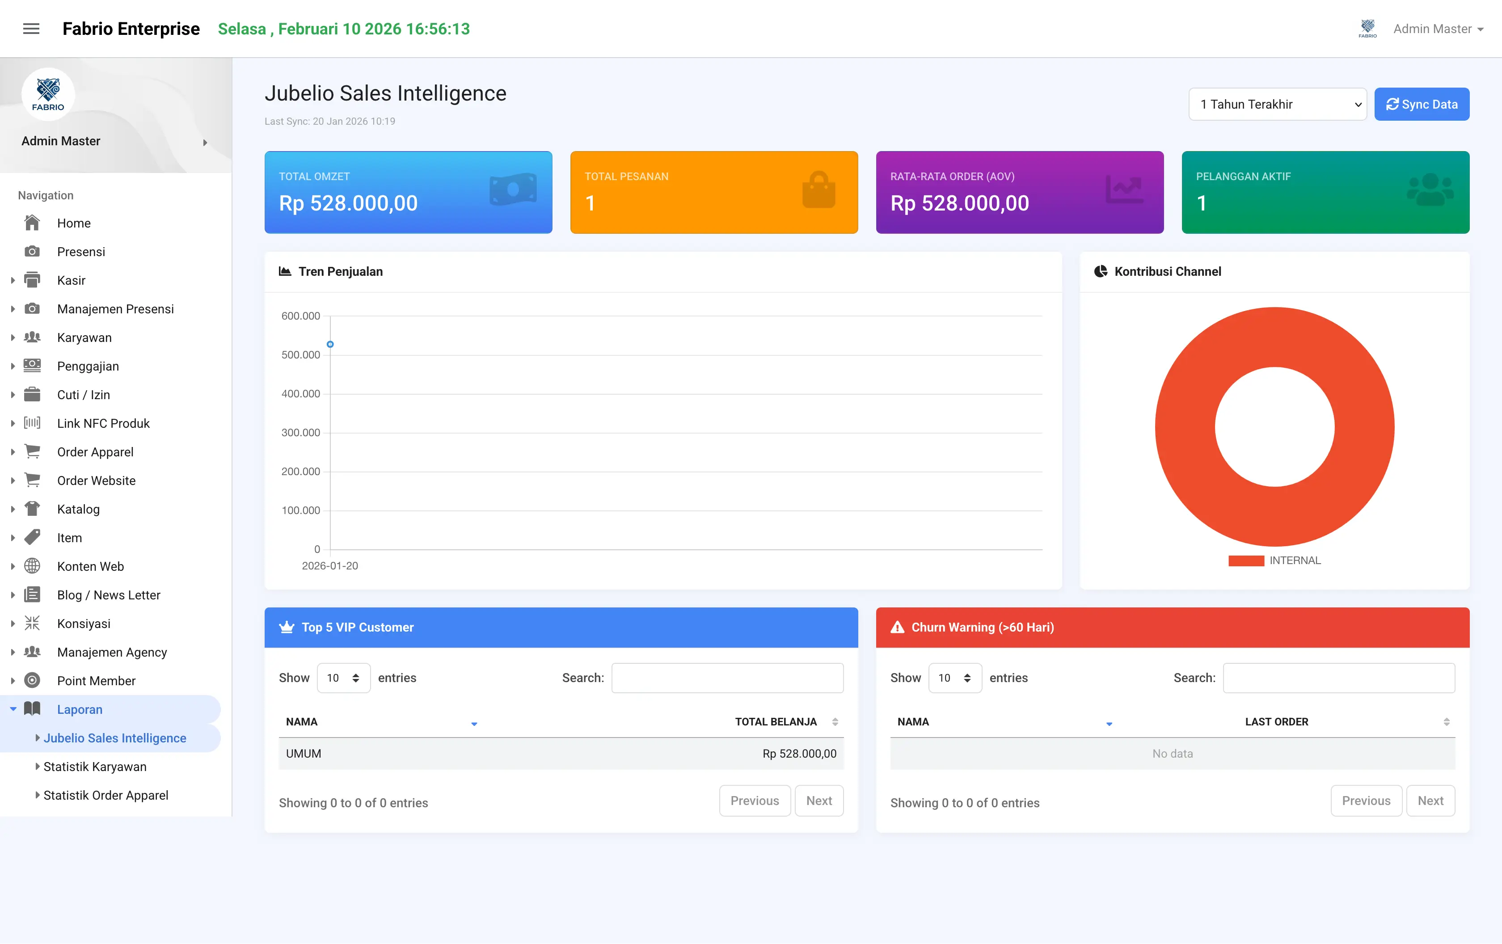1502x944 pixels.
Task: Click the Blog / News Letter document icon
Action: click(32, 595)
